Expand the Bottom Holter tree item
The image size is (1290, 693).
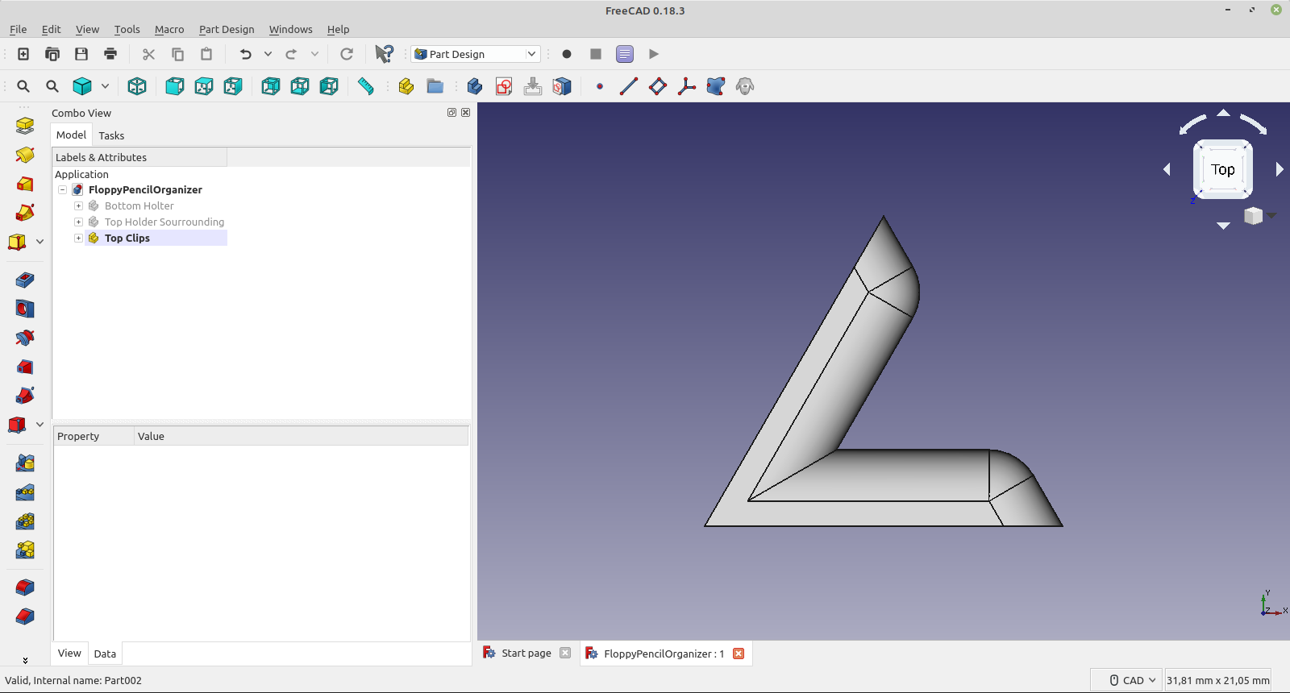point(79,206)
